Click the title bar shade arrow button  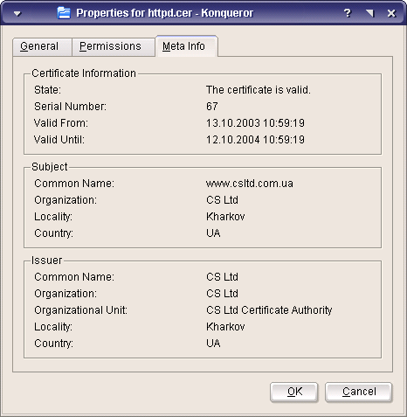coord(369,13)
